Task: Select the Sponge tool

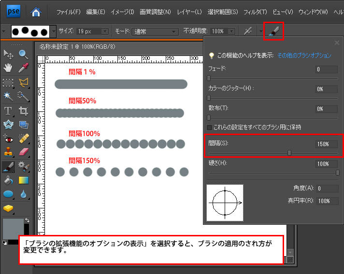Action: [x=8, y=208]
